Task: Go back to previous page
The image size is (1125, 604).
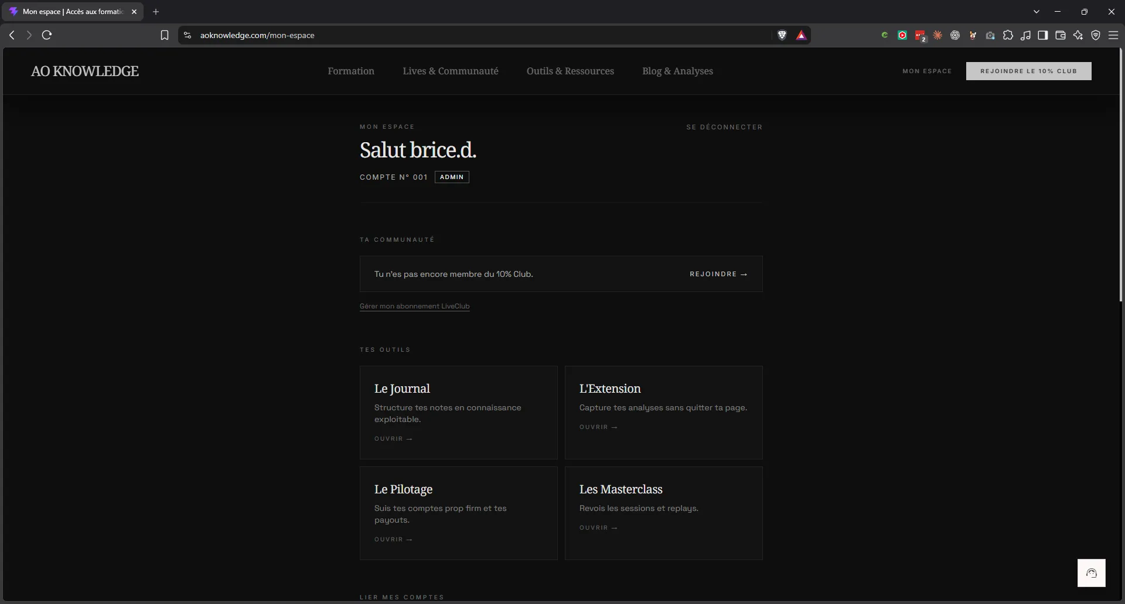Action: click(12, 35)
